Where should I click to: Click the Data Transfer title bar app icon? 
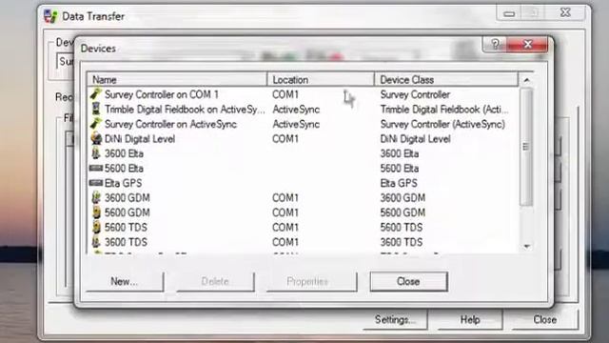click(50, 16)
